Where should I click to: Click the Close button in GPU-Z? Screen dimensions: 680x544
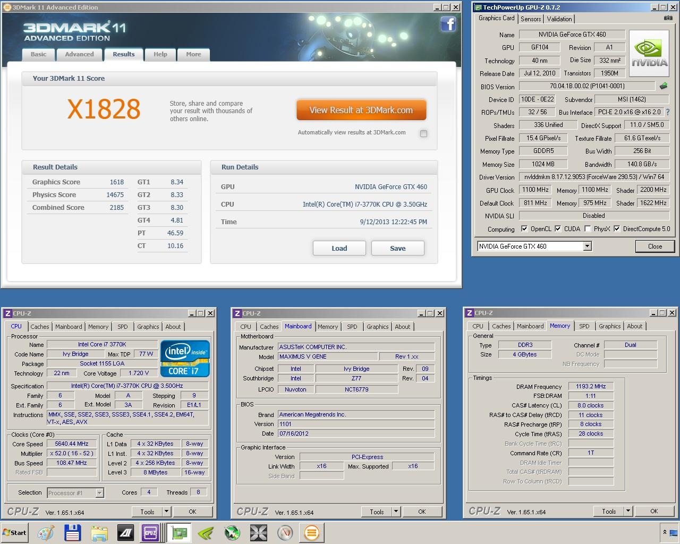click(655, 246)
